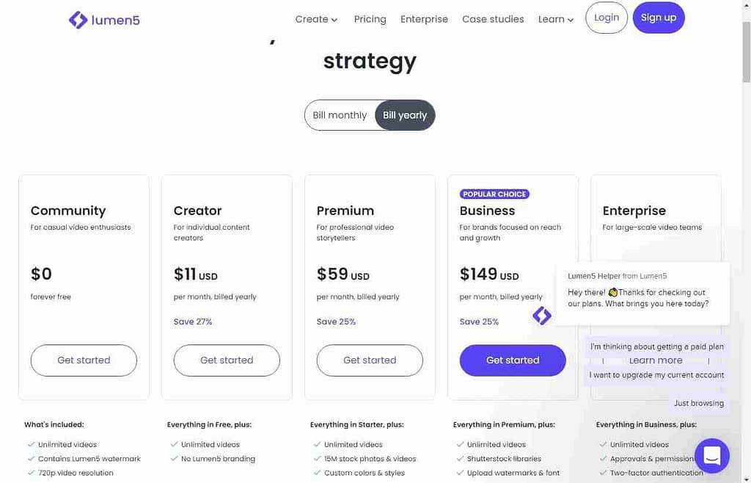The width and height of the screenshot is (751, 483).
Task: Open the chat messenger bubble at bottom right
Action: (x=711, y=456)
